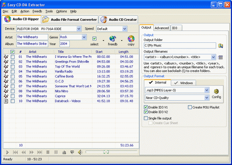This screenshot has width=232, height=165.
Task: Check track 01 I Wanna Go checkbox
Action: [12, 57]
